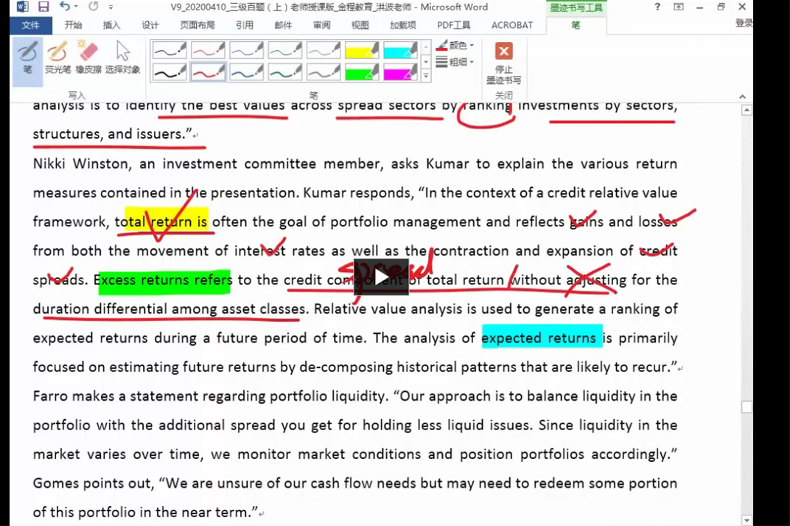Click the vertical scrollbar down arrow
790x526 pixels.
pyautogui.click(x=747, y=520)
